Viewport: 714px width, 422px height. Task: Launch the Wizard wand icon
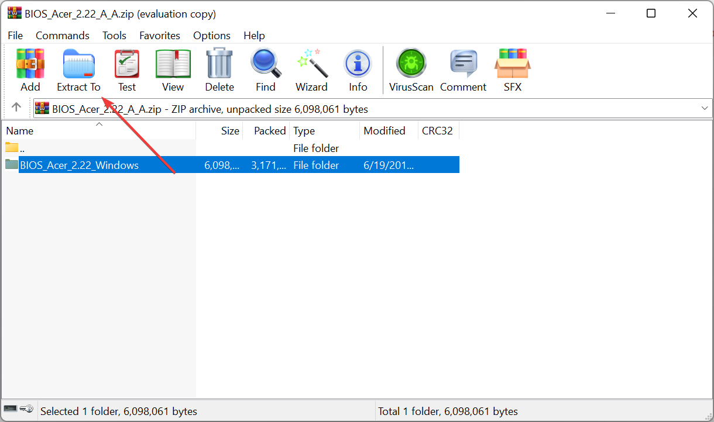tap(311, 64)
